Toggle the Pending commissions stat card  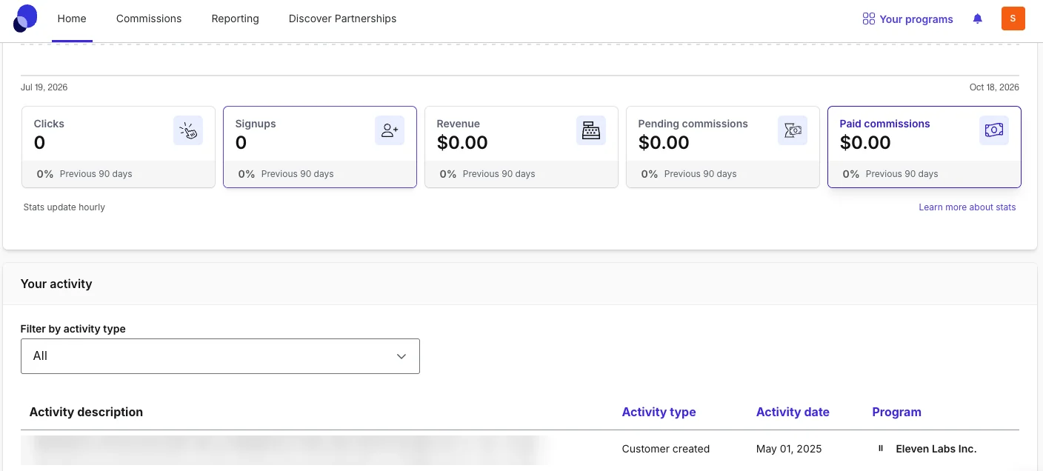click(723, 147)
